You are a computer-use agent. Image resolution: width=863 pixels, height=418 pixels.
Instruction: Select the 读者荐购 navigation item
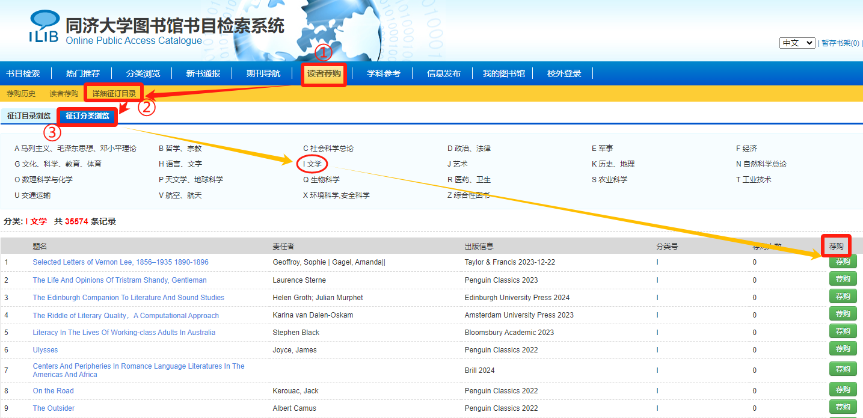[x=324, y=74]
